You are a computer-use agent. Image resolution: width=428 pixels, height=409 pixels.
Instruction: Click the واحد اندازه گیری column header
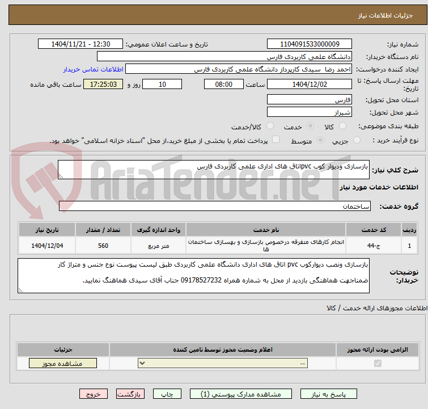tap(159, 230)
